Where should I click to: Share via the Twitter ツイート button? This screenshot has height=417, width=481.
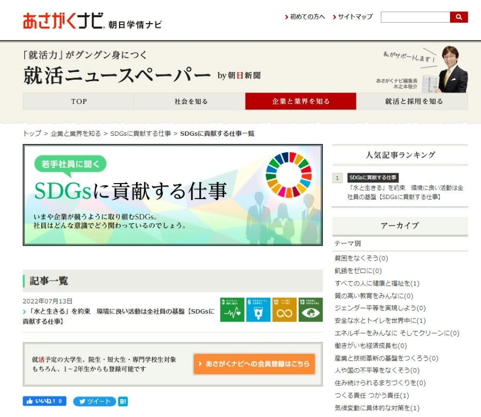tap(94, 402)
